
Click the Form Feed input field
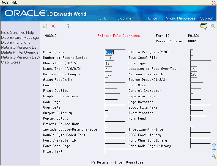point(199,118)
